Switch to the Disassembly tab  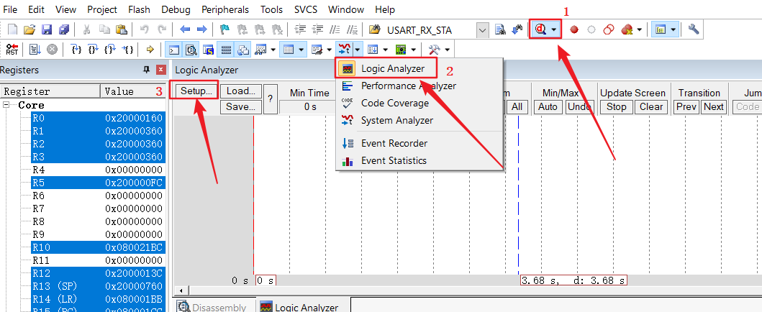[x=214, y=307]
